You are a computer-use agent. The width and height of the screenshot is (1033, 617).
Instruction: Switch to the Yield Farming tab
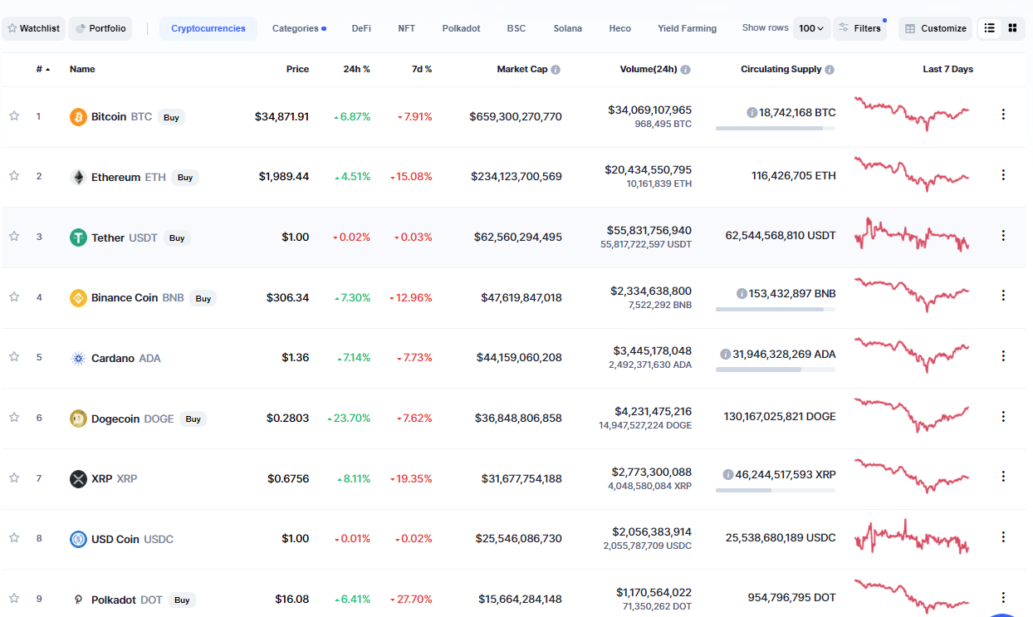tap(687, 28)
